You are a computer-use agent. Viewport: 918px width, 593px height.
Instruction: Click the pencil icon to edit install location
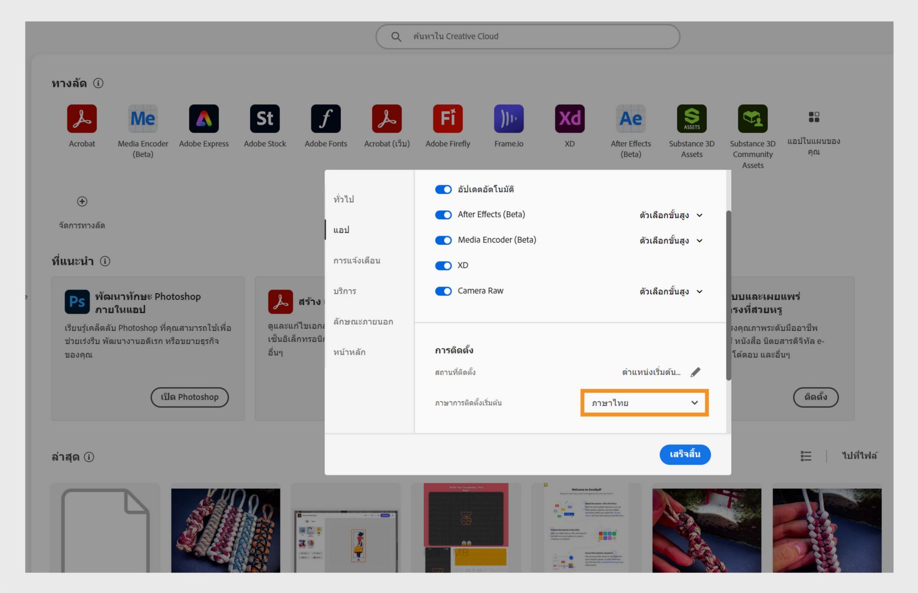coord(695,372)
